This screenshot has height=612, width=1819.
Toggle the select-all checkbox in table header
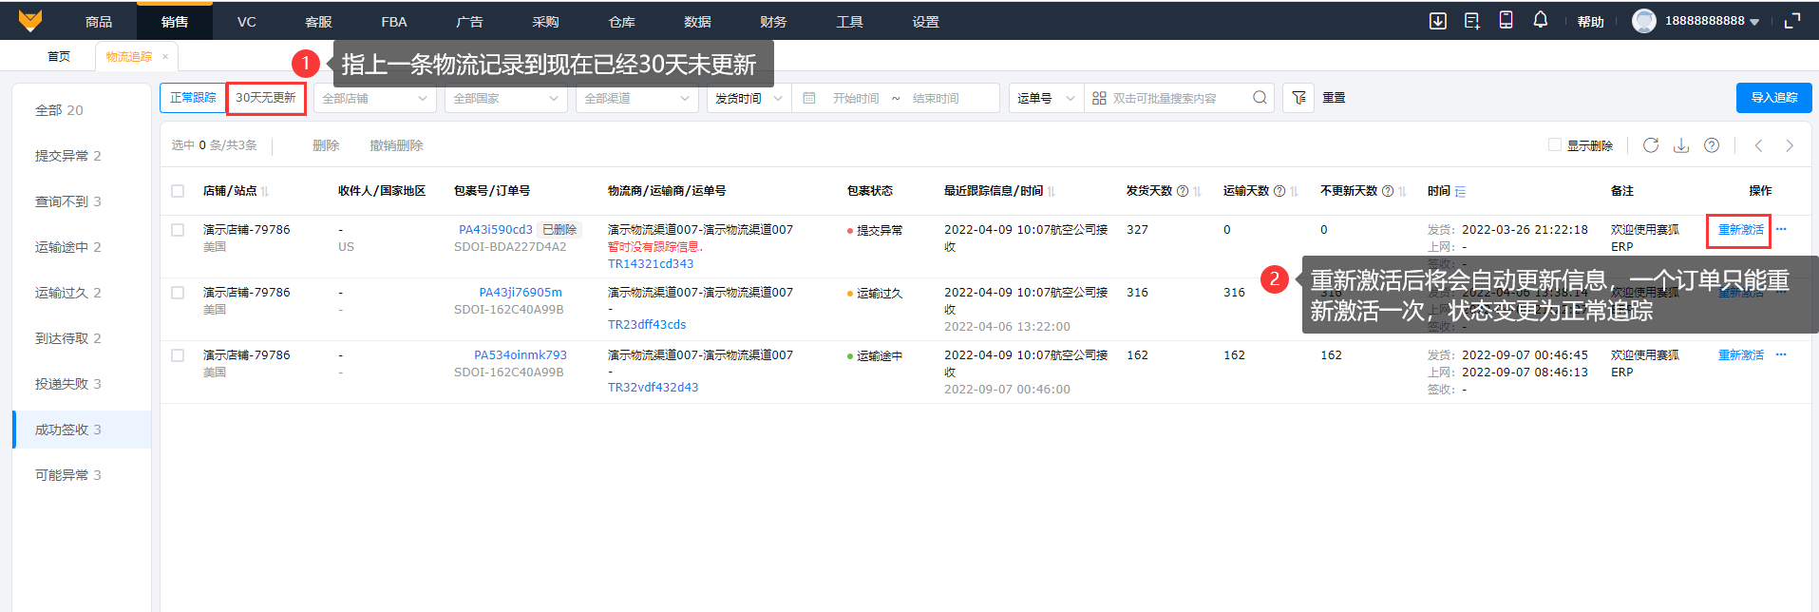[178, 191]
